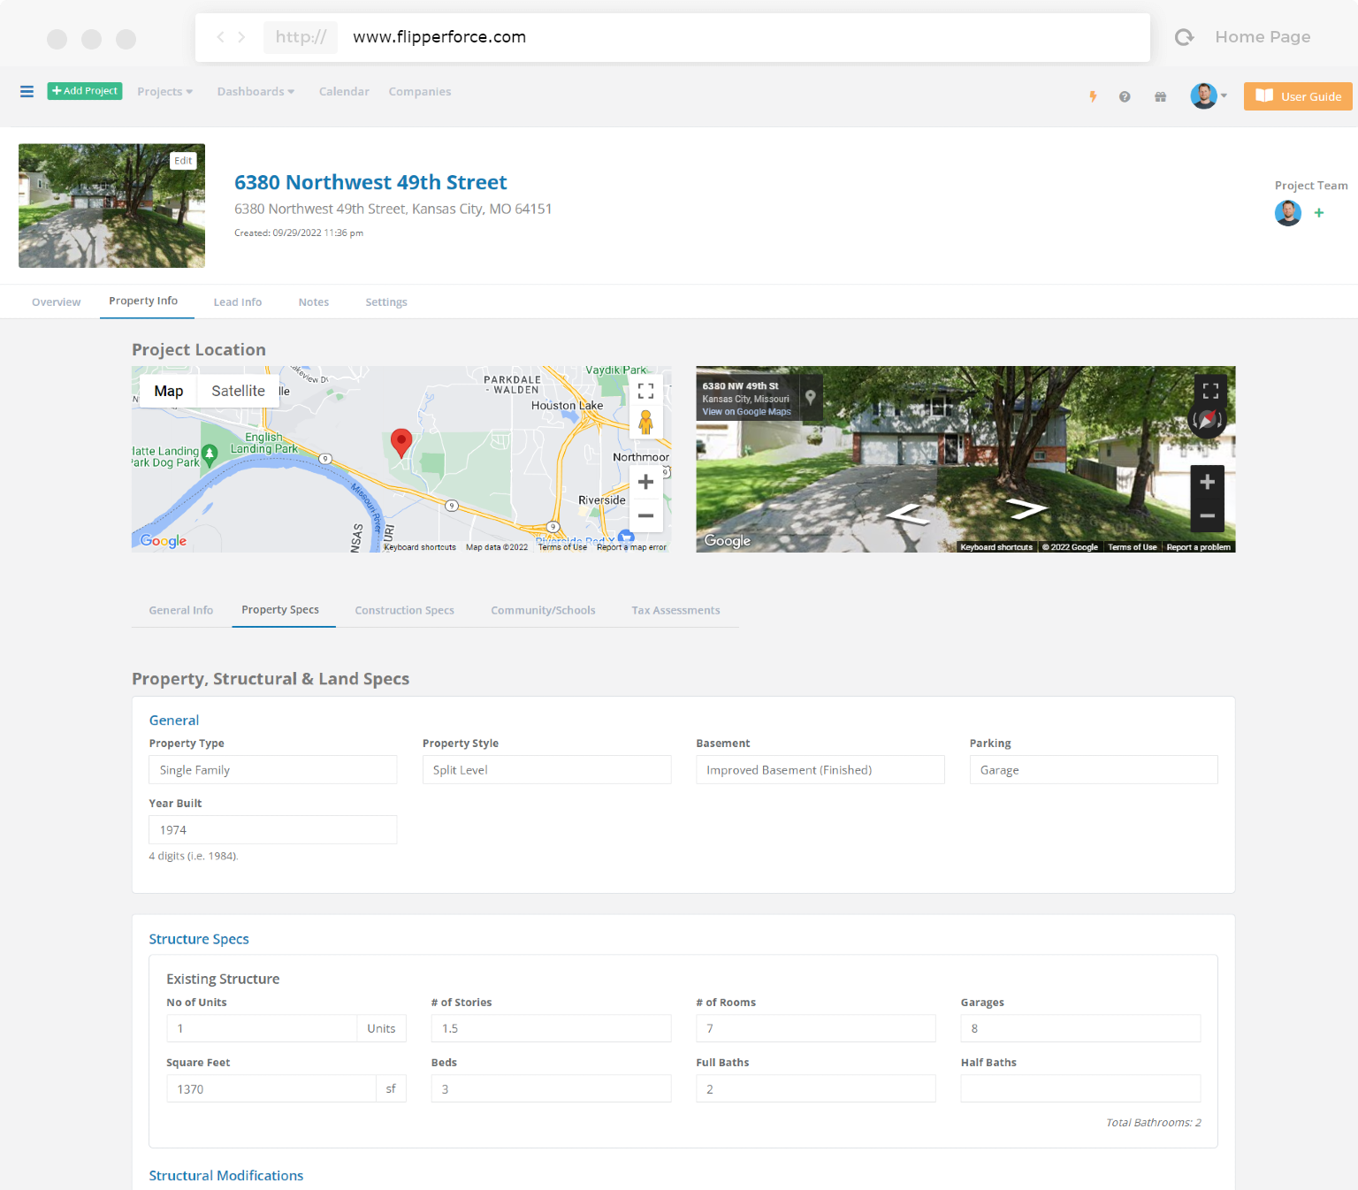Enter fullscreen on the Street View panel
This screenshot has width=1358, height=1190.
click(x=1210, y=390)
